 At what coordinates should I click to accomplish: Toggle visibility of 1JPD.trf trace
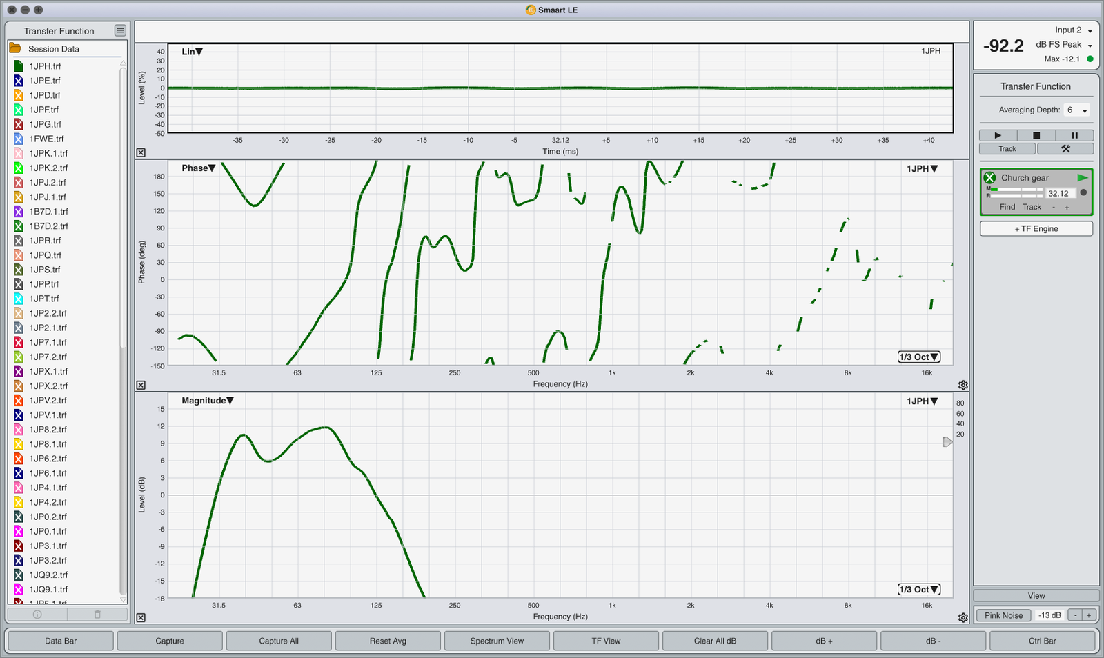[x=19, y=95]
